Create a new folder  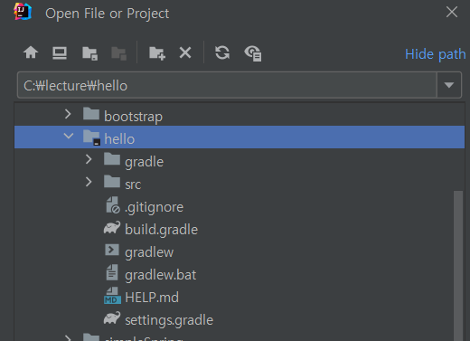pyautogui.click(x=157, y=53)
